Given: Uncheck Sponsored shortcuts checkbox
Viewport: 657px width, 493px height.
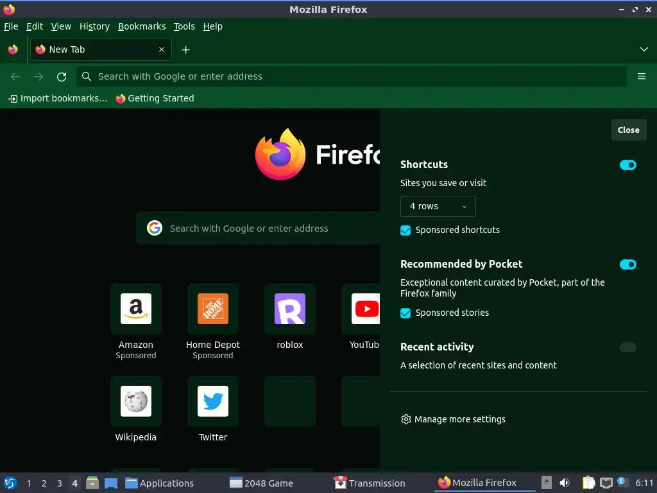Looking at the screenshot, I should coord(405,230).
